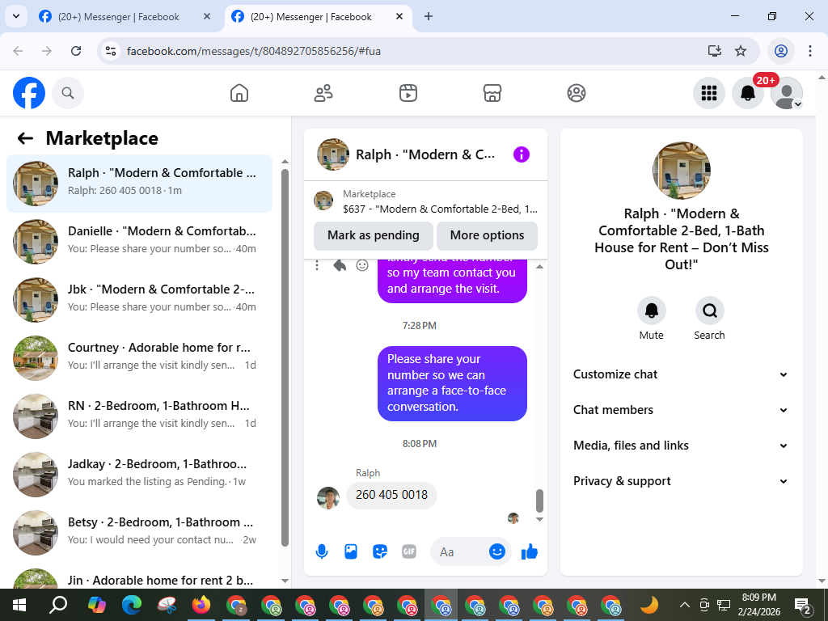Open the account profile picture menu
The width and height of the screenshot is (828, 621).
787,93
